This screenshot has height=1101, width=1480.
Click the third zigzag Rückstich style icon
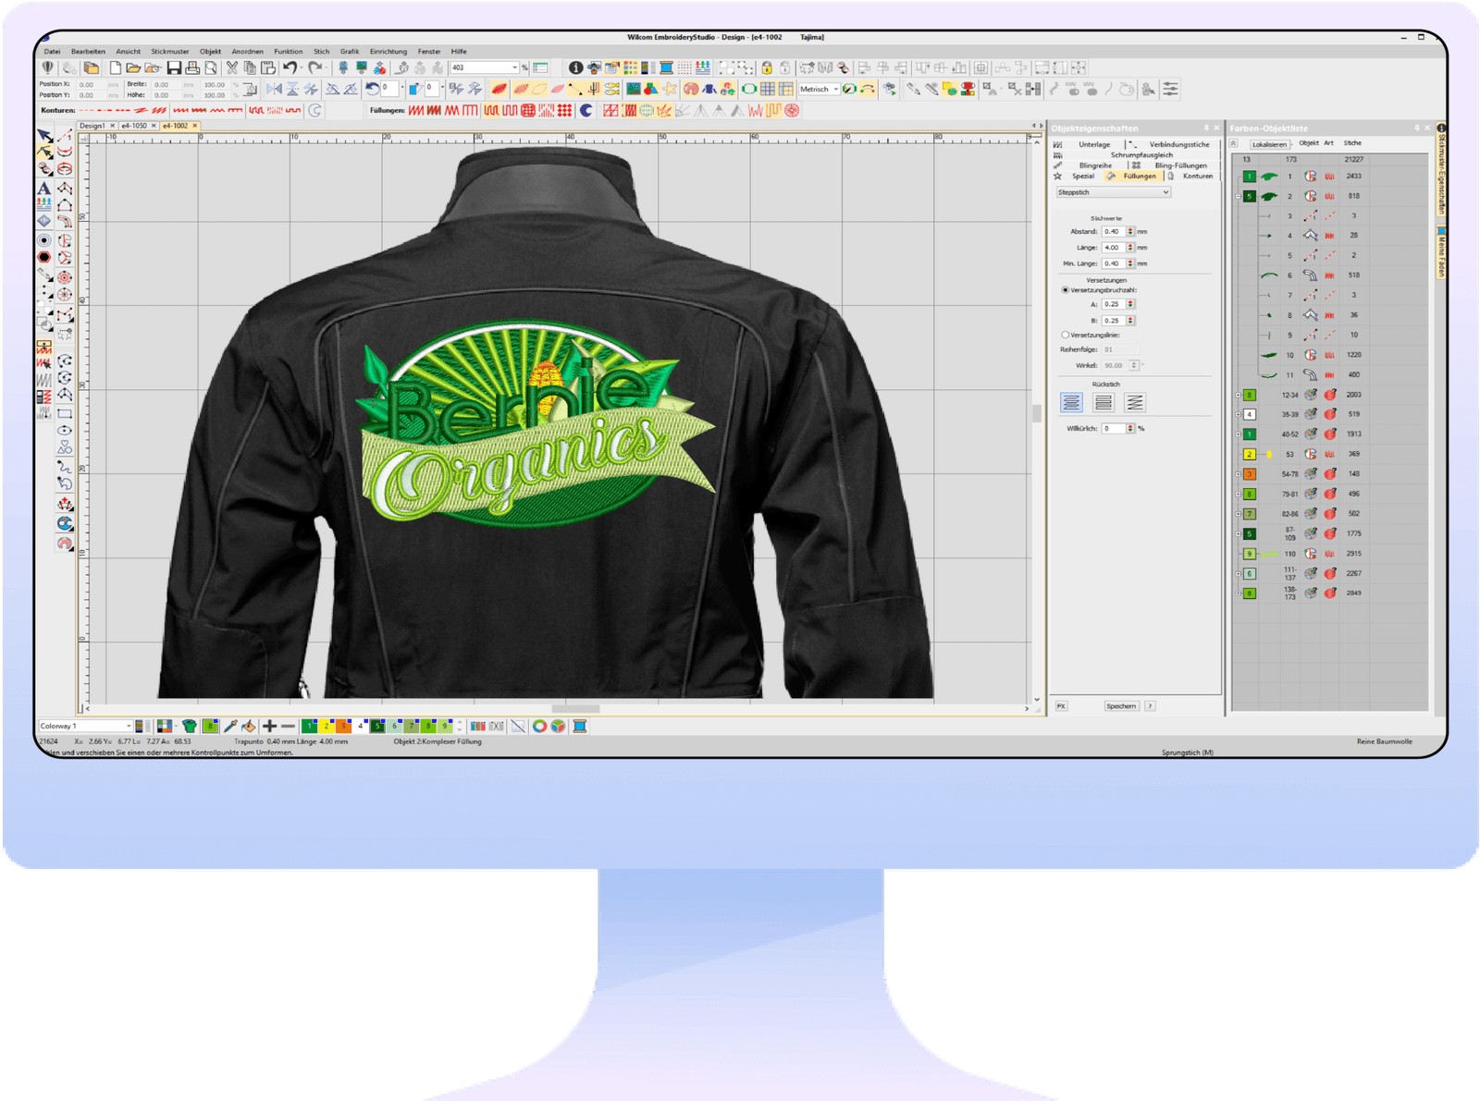(x=1135, y=402)
